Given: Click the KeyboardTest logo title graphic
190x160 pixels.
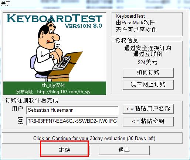Looking at the screenshot, I should pyautogui.click(x=55, y=18).
